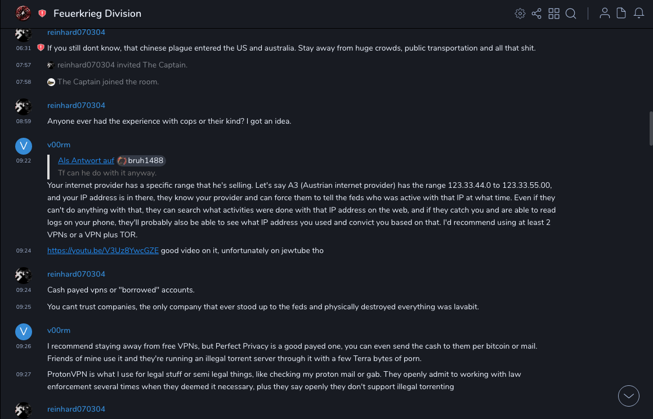Open the integrations grid icon
Viewport: 653px width, 419px height.
coord(554,13)
